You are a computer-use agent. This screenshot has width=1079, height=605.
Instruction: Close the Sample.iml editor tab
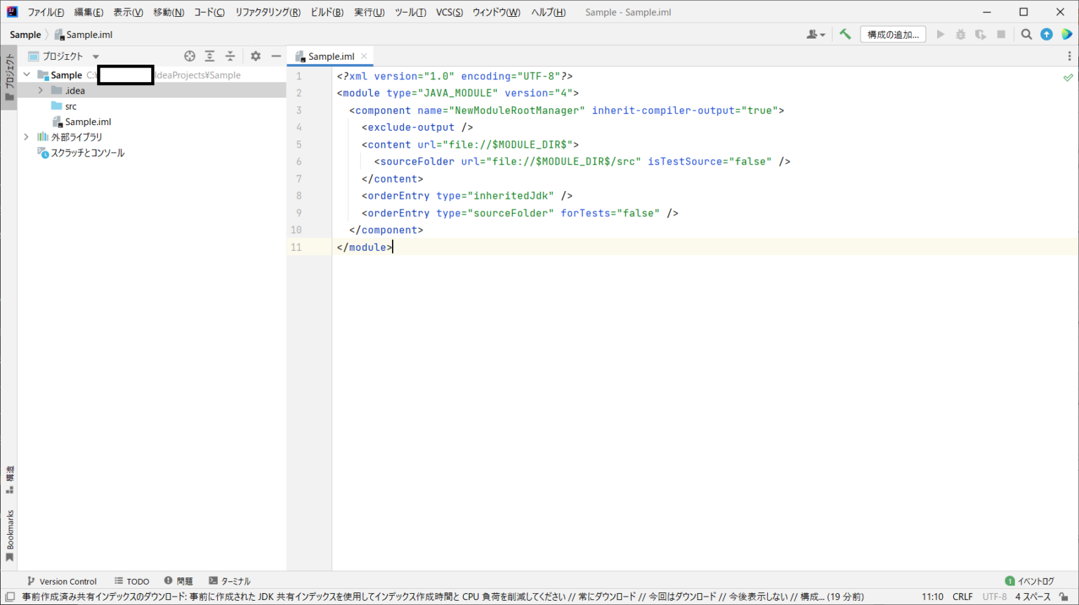pyautogui.click(x=364, y=56)
